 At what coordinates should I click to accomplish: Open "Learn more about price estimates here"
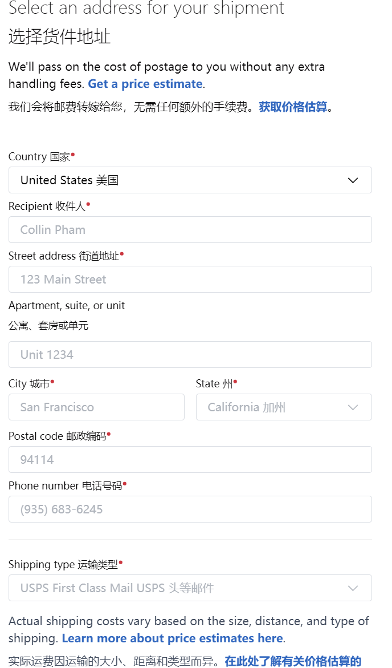(x=172, y=638)
